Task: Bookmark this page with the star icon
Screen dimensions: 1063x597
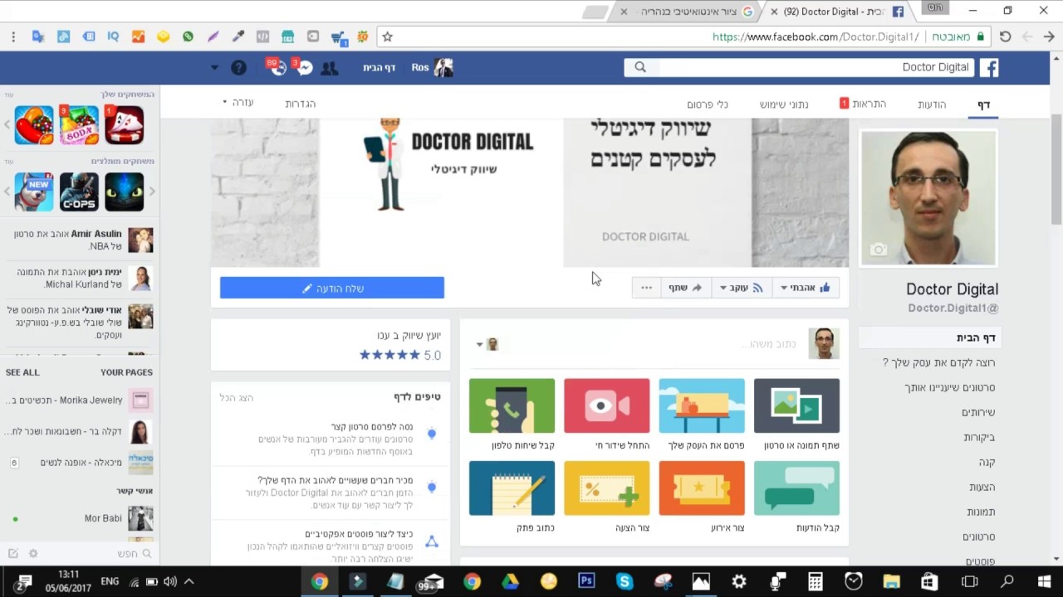Action: (x=387, y=36)
